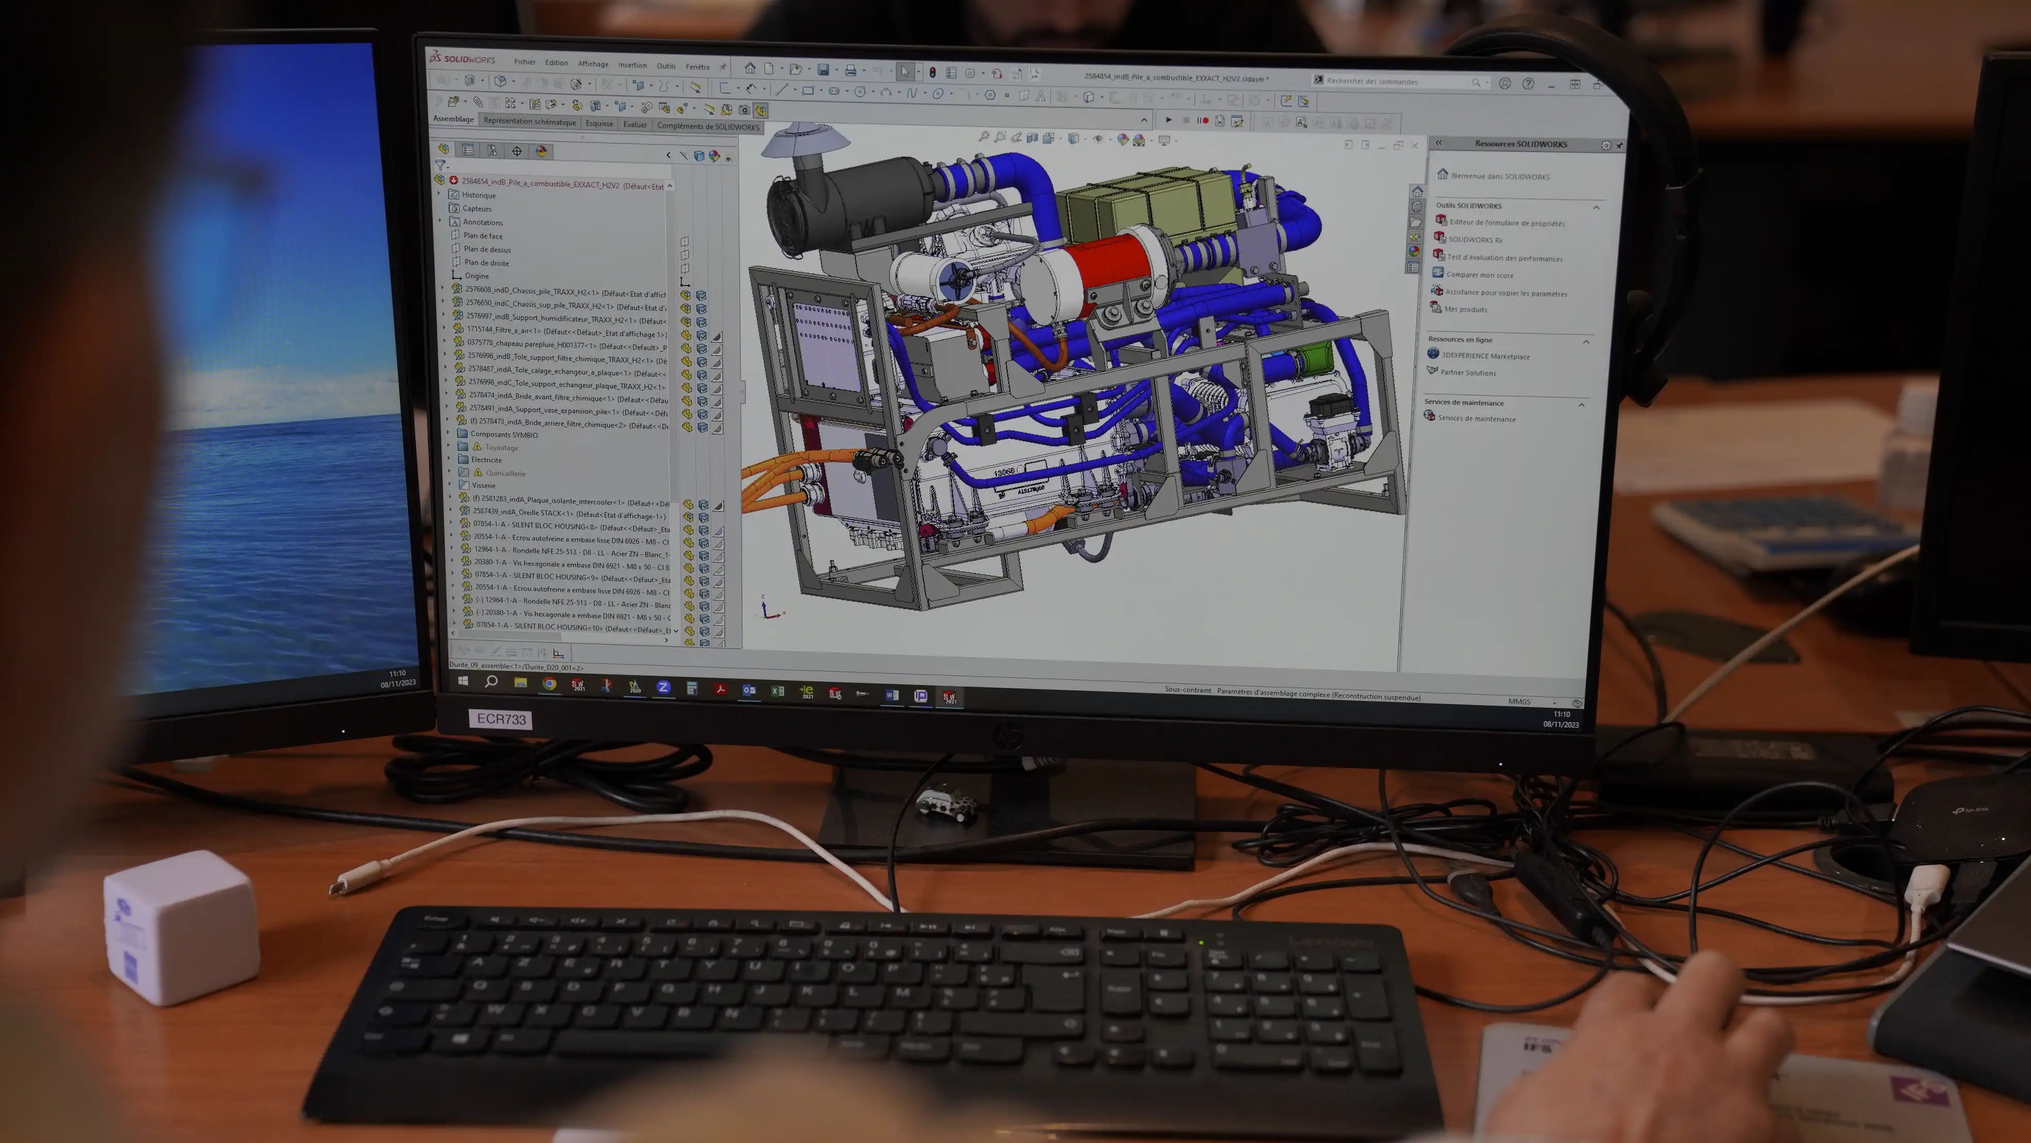Screen dimensions: 2031x1143
Task: Start macro with Play button
Action: pyautogui.click(x=1168, y=120)
